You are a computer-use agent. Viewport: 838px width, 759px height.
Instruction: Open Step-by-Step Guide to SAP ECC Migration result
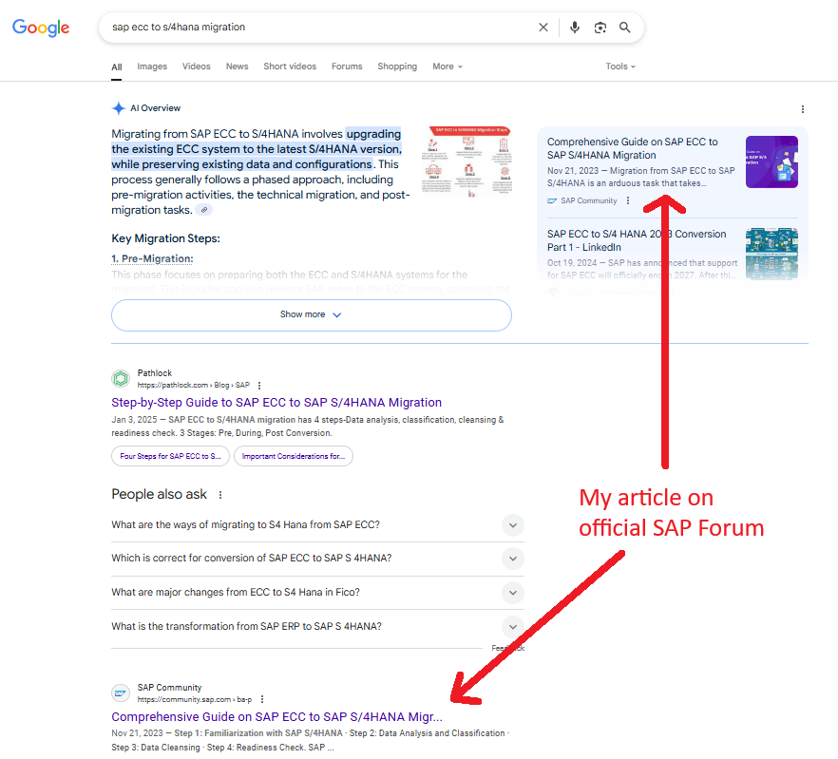(276, 403)
